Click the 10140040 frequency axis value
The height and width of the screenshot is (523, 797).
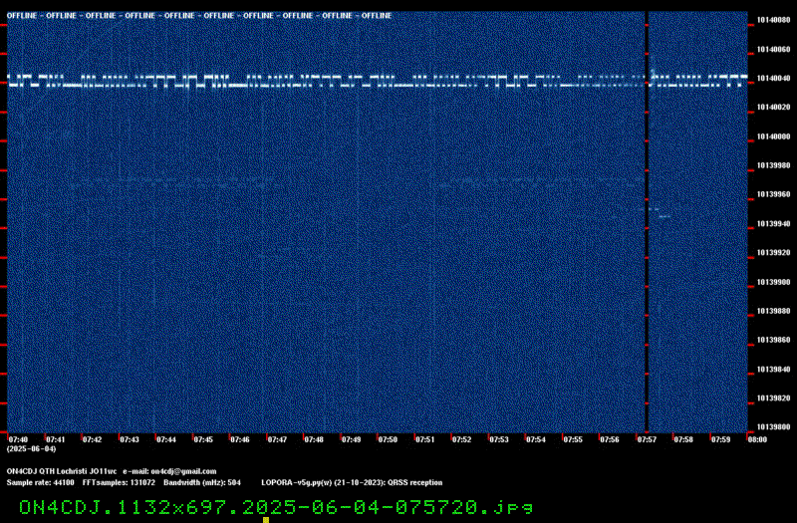pos(774,79)
